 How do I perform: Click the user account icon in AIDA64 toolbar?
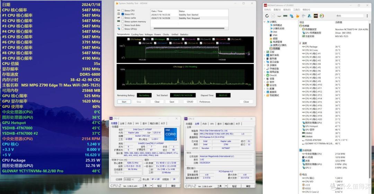pyautogui.click(x=309, y=16)
